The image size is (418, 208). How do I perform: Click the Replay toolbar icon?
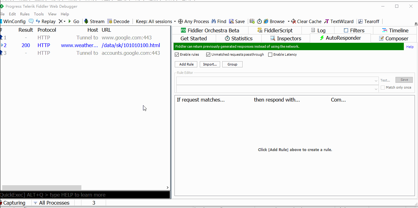pyautogui.click(x=38, y=21)
